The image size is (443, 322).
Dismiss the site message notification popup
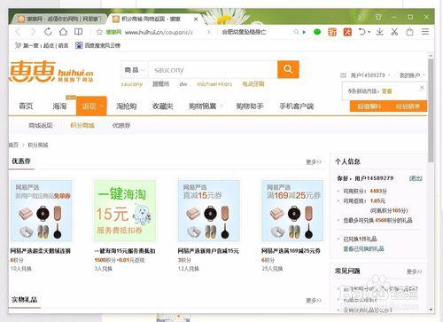[x=422, y=88]
